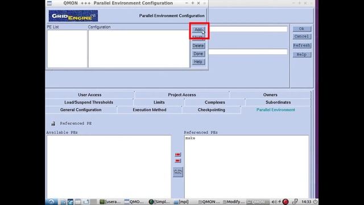Open Help in the queue modify window

[x=301, y=55]
